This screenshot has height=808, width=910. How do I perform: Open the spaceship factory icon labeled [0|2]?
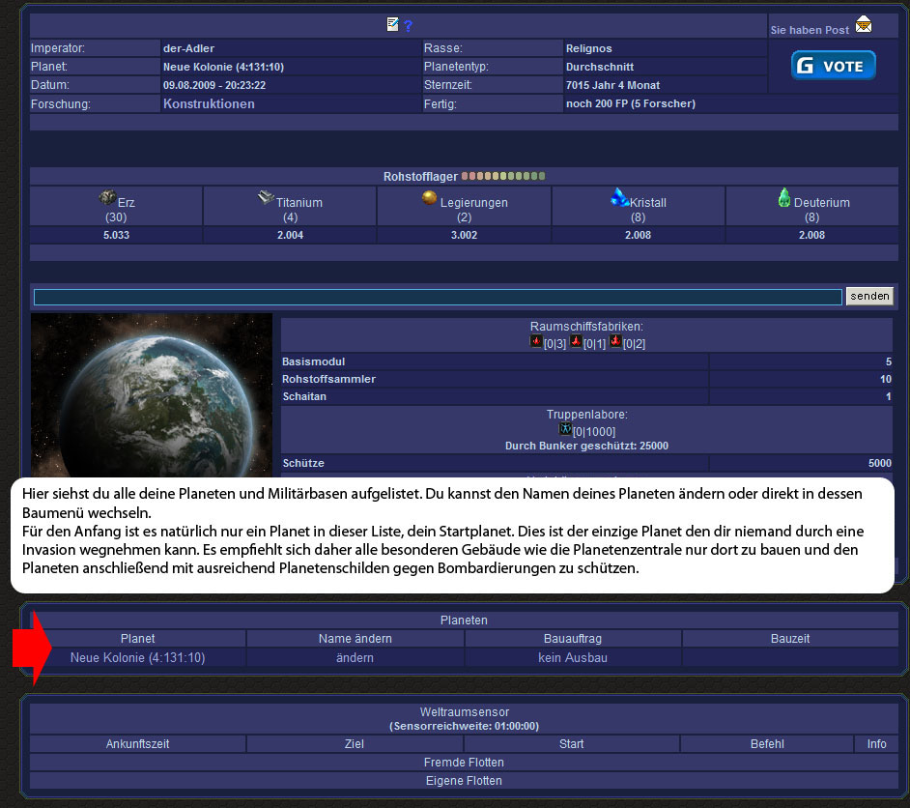[x=615, y=342]
